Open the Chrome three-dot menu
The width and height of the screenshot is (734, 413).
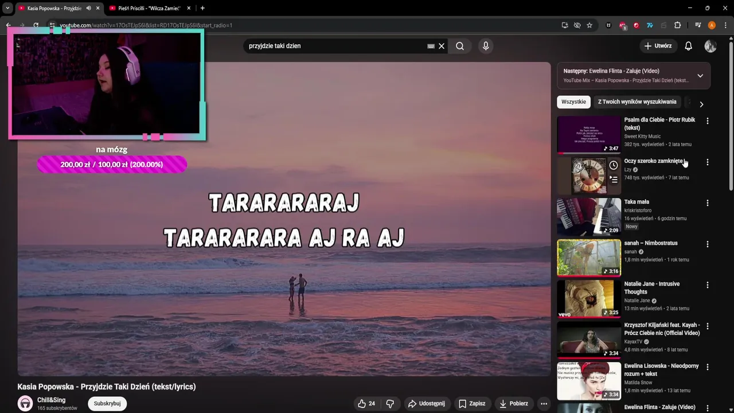[x=725, y=25]
